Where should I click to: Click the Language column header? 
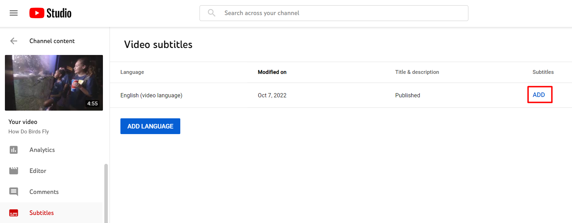point(132,72)
